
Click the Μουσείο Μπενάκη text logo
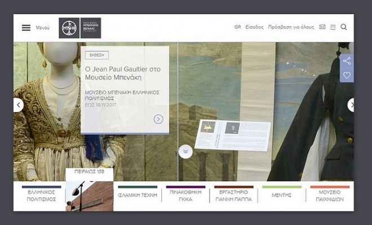click(x=91, y=28)
